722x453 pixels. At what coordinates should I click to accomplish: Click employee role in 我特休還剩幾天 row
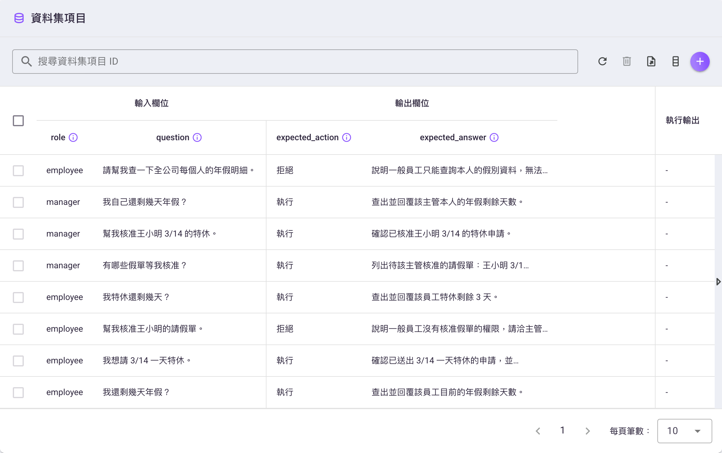(x=65, y=297)
